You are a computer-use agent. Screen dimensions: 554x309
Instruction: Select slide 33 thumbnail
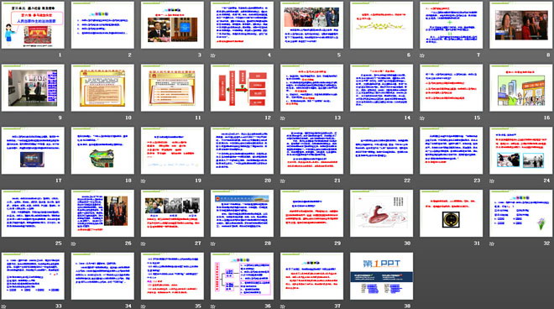(33, 275)
